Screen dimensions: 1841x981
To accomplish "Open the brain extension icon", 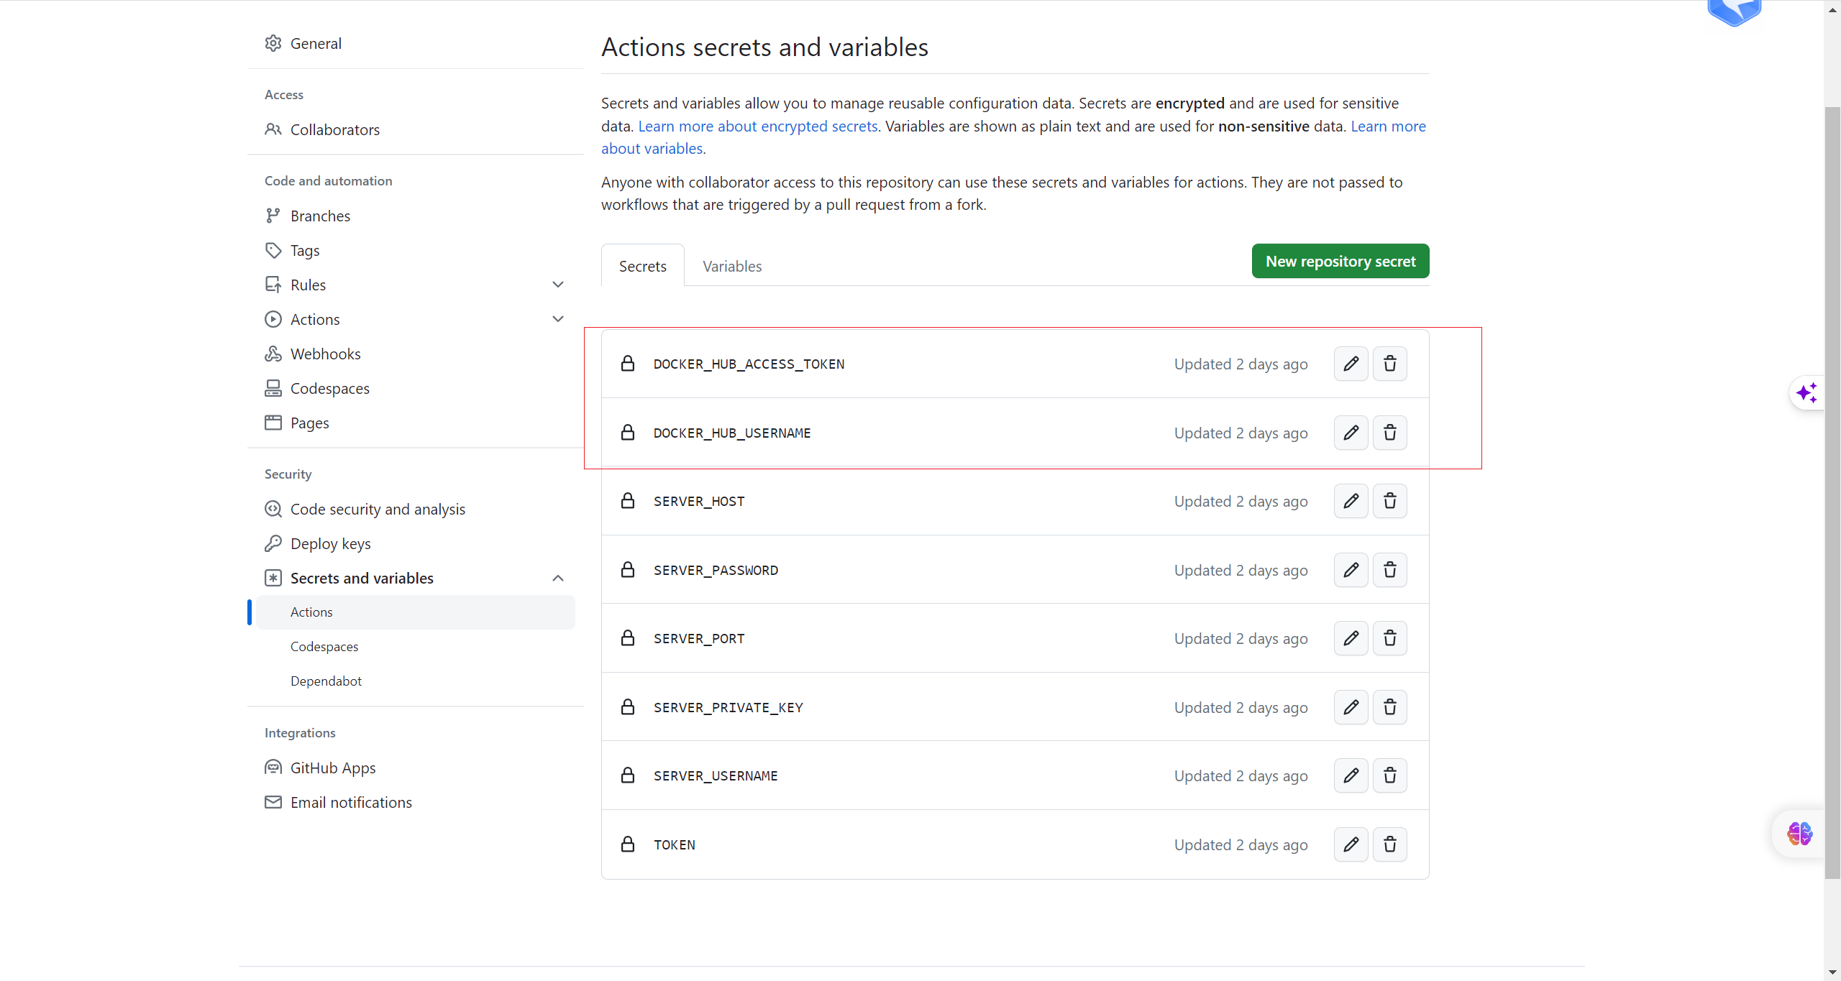I will (1799, 834).
